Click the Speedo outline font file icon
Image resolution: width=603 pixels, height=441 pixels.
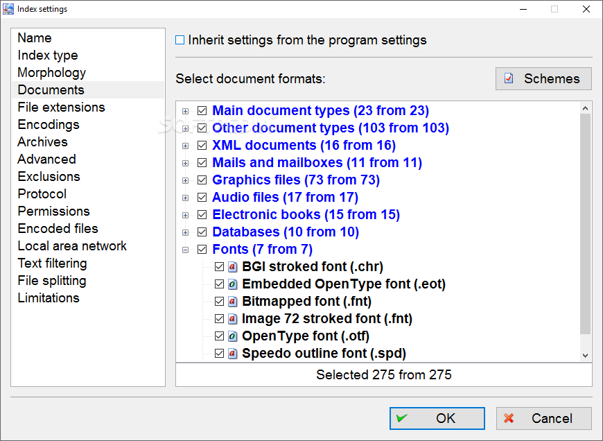(x=232, y=353)
